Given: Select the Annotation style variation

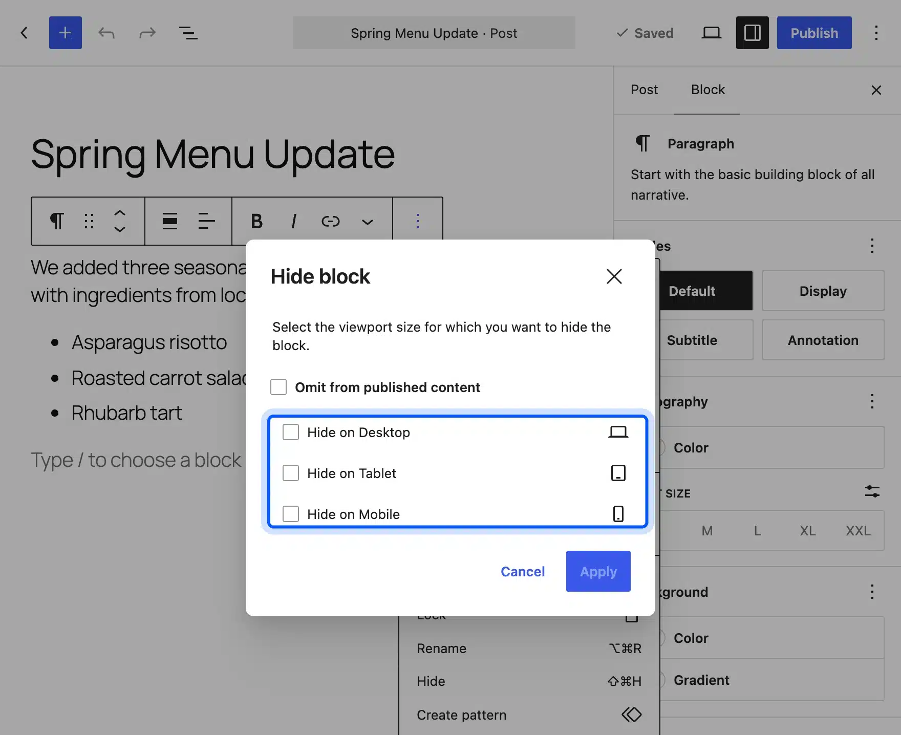Looking at the screenshot, I should (823, 340).
